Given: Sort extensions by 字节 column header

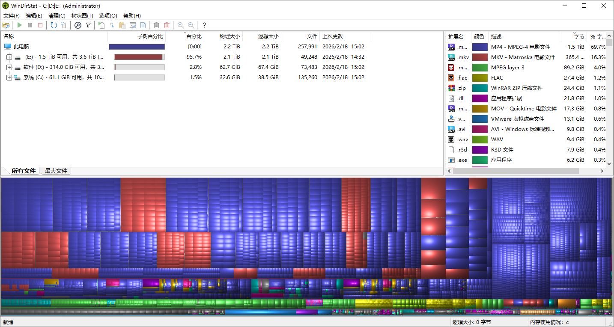Looking at the screenshot, I should [579, 37].
